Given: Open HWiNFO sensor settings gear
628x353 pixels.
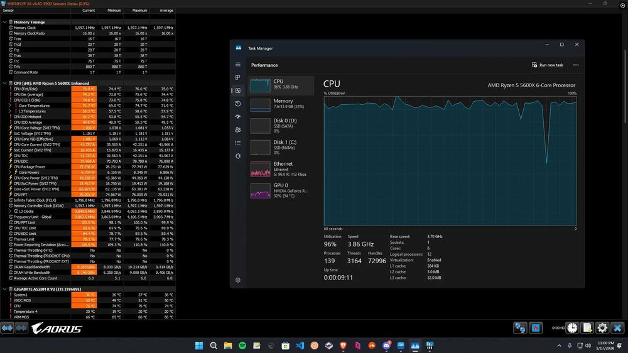Looking at the screenshot, I should point(602,328).
